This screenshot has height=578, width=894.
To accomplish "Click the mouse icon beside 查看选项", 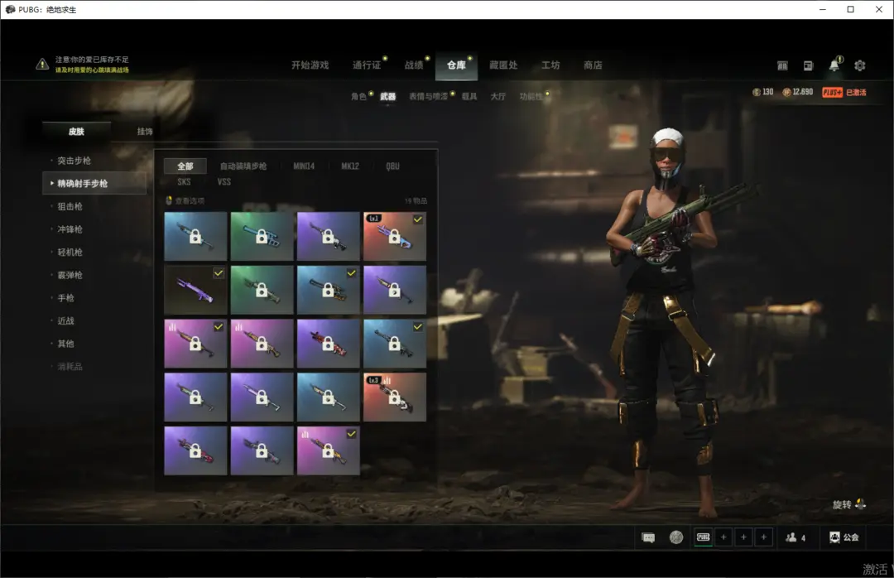I will tap(169, 200).
